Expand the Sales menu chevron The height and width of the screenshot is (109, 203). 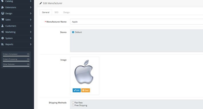coord(31,20)
